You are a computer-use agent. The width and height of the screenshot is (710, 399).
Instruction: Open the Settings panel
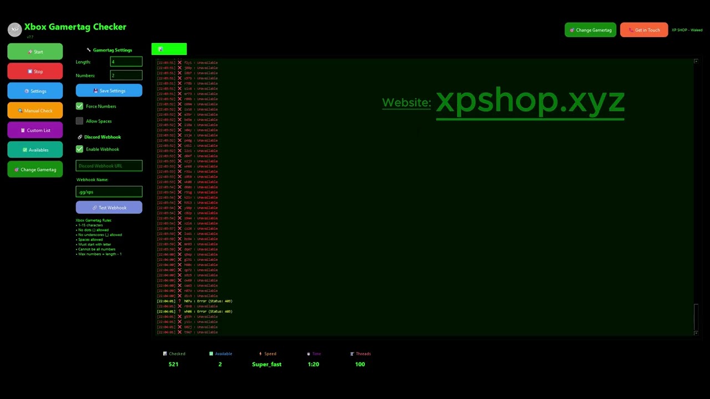[35, 91]
